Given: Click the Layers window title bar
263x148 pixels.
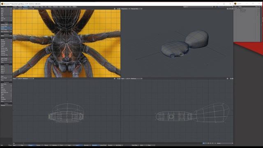Looking at the screenshot, I should tap(248, 4).
